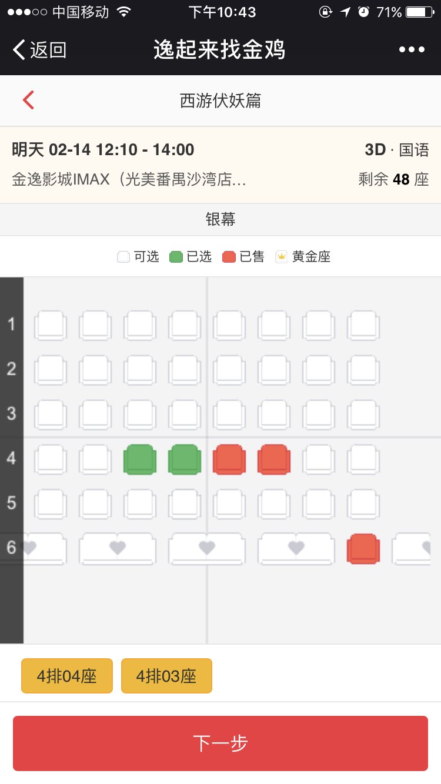This screenshot has width=441, height=784.
Task: Remove the 4排04座 seat tag
Action: pyautogui.click(x=66, y=676)
